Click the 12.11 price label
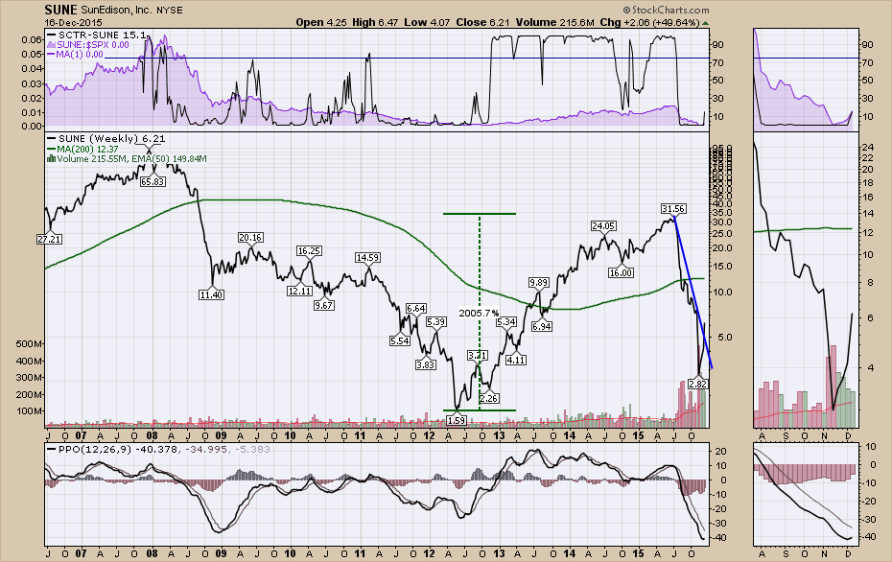Screen dimensions: 892x562 (300, 291)
